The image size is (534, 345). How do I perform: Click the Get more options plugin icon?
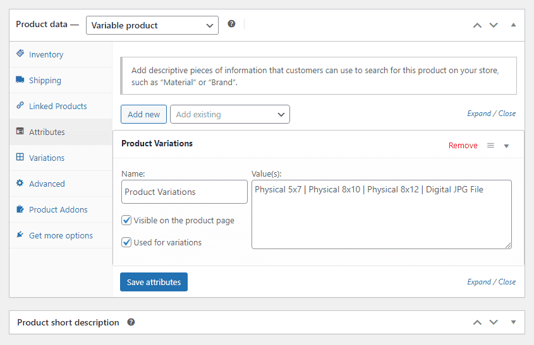click(20, 235)
